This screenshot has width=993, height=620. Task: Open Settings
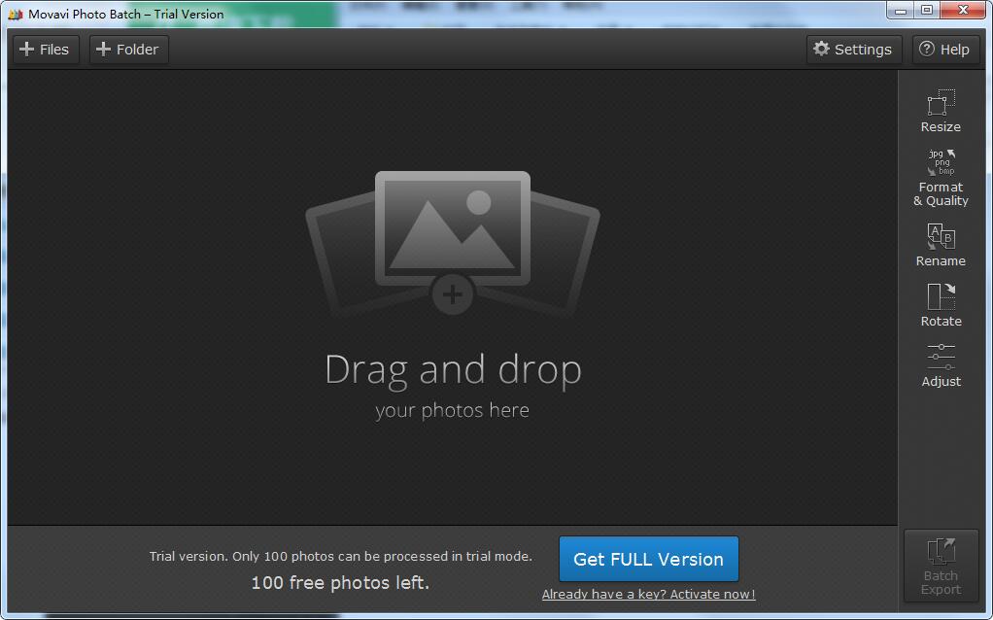(853, 50)
